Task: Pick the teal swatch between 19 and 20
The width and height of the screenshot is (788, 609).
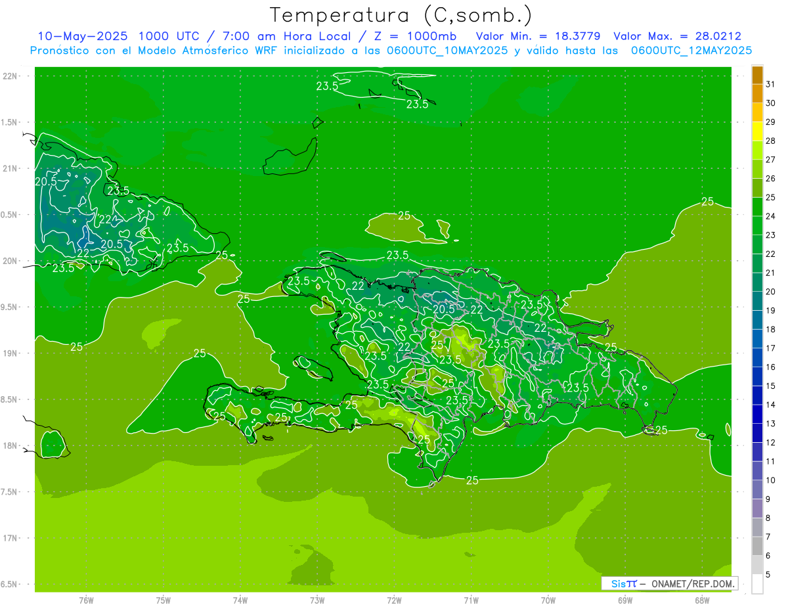Action: [x=757, y=302]
